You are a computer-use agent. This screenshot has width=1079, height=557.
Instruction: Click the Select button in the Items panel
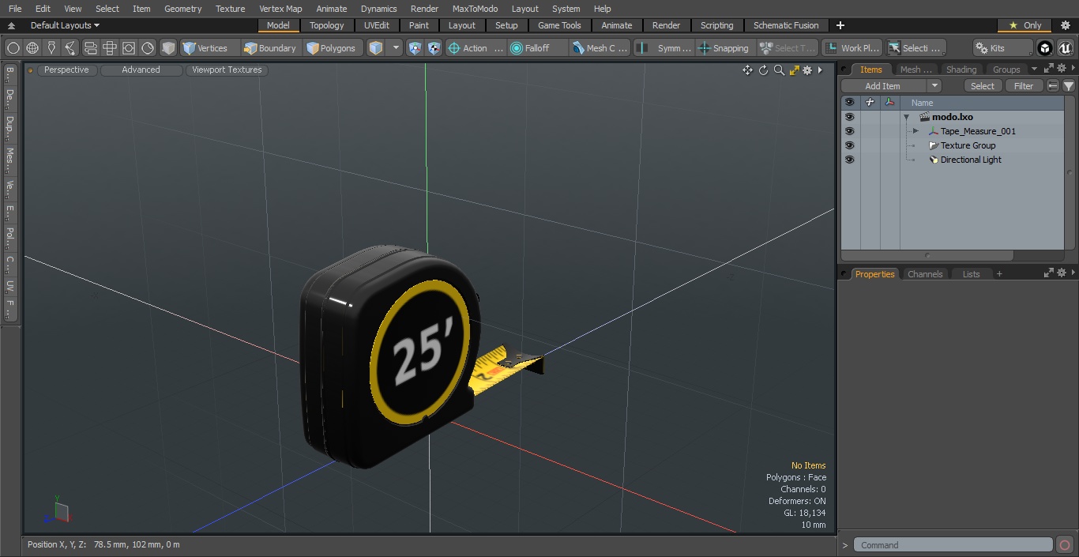click(x=983, y=86)
